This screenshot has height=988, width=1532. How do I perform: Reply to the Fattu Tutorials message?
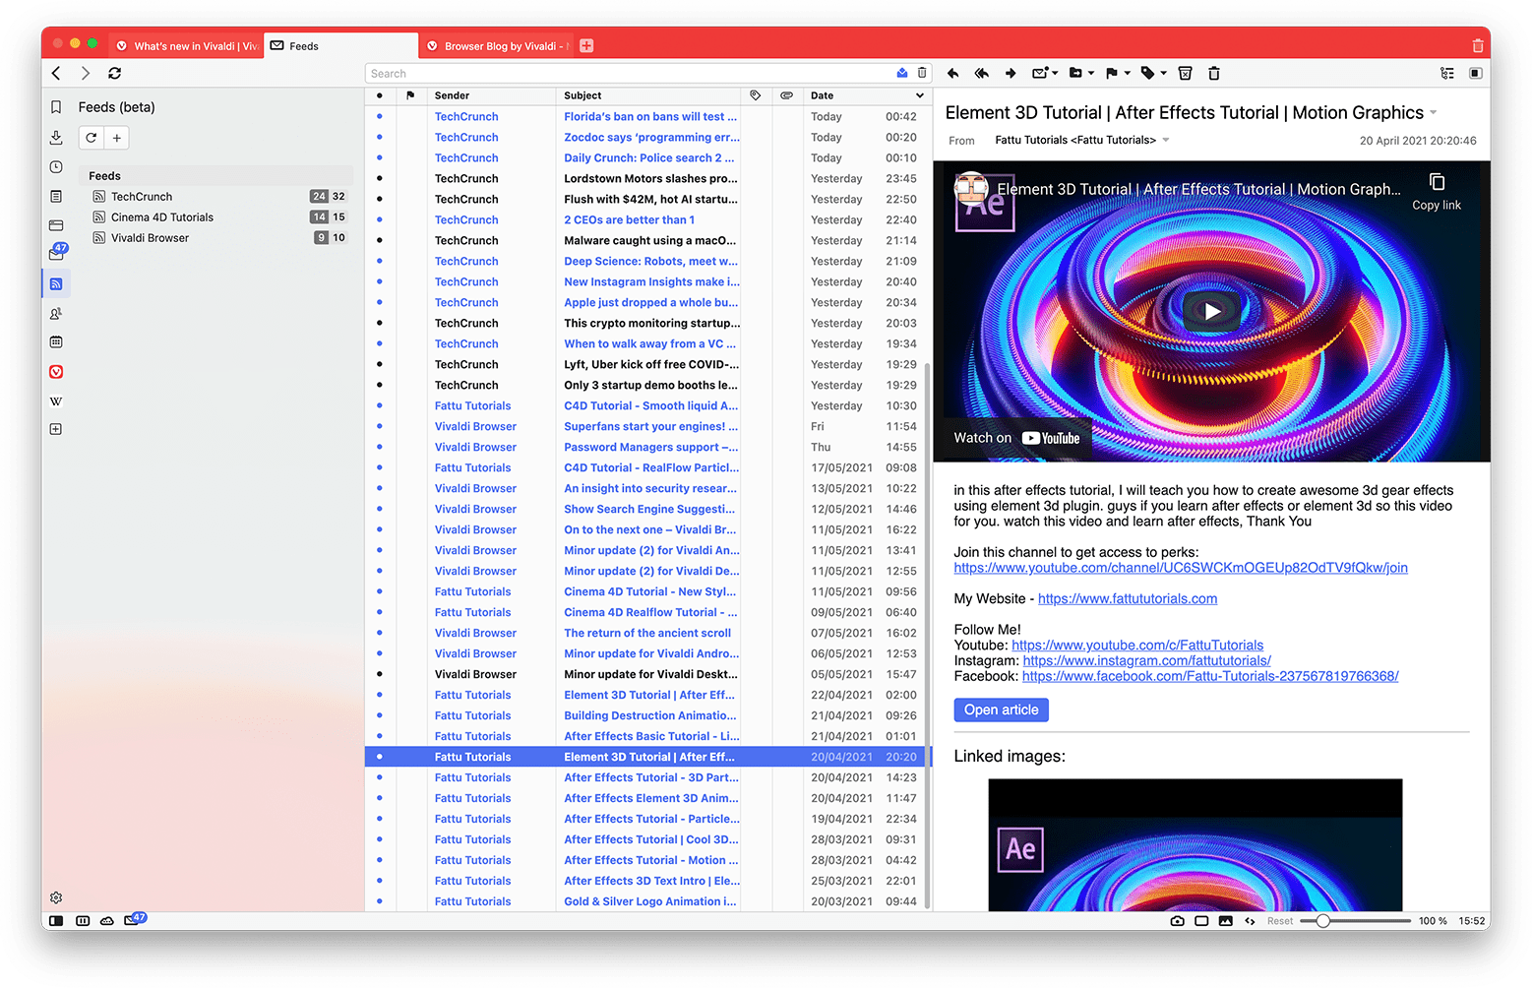point(952,73)
